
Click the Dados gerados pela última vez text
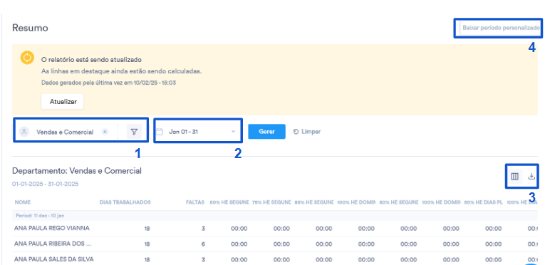coord(108,83)
